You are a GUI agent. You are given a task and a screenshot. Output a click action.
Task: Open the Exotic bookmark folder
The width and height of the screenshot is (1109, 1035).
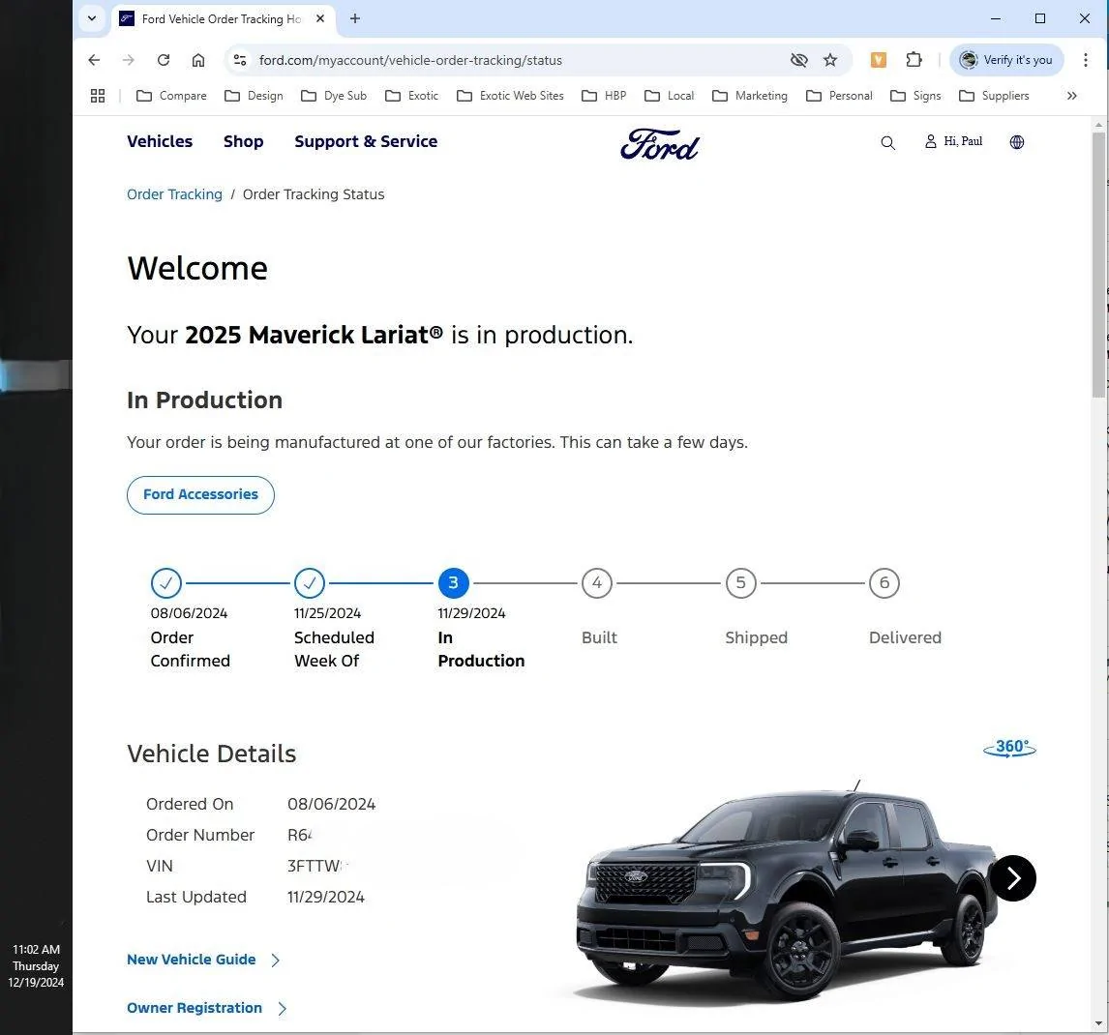(x=411, y=96)
